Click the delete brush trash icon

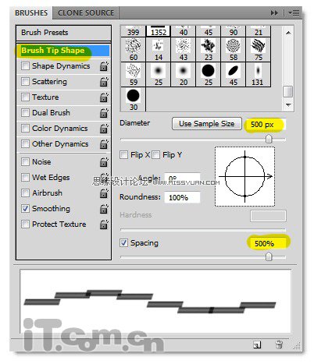tap(279, 345)
